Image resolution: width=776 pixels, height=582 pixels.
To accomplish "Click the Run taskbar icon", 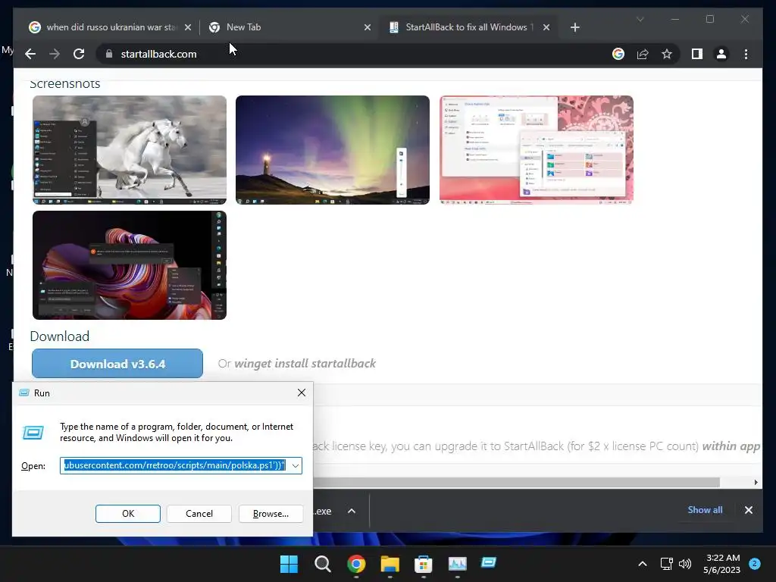I will [x=489, y=562].
